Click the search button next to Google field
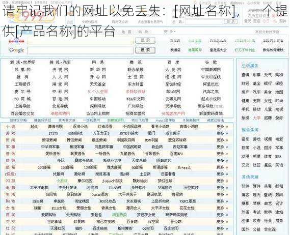Viewport: 290px width, 235px height. [x=145, y=50]
